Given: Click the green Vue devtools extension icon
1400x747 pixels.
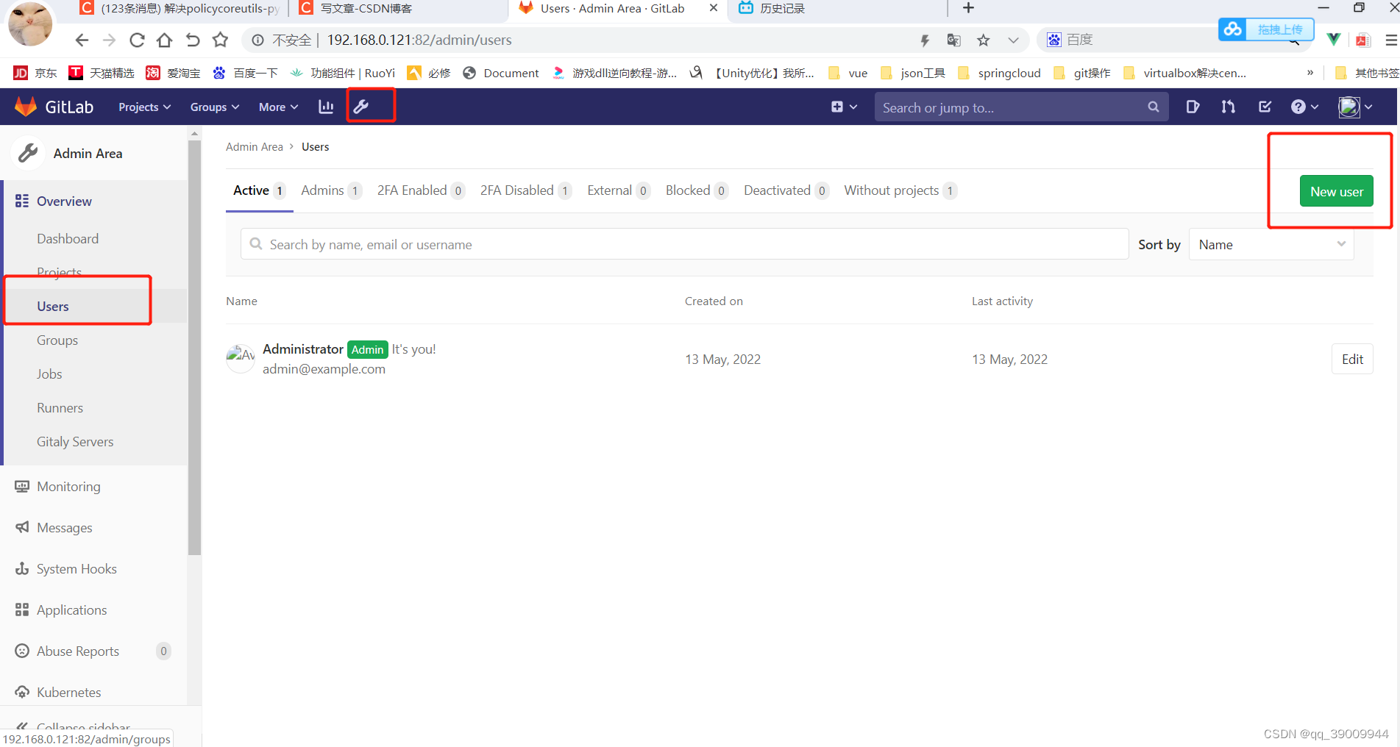Looking at the screenshot, I should [x=1333, y=40].
